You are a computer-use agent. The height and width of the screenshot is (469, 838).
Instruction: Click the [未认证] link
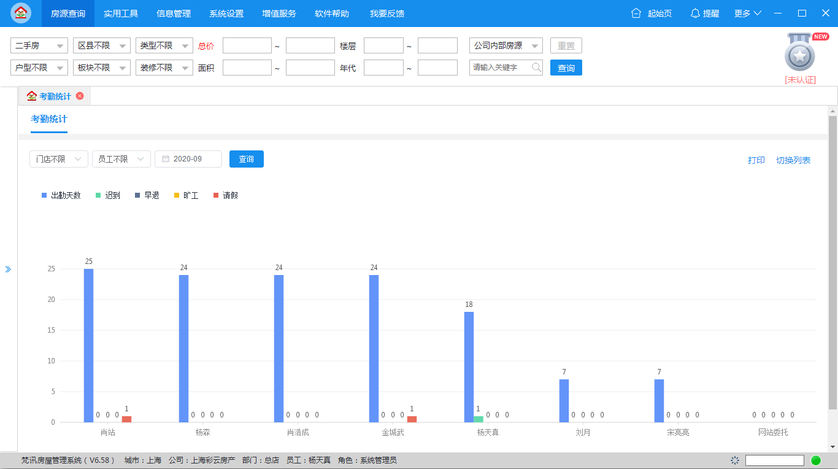coord(800,80)
